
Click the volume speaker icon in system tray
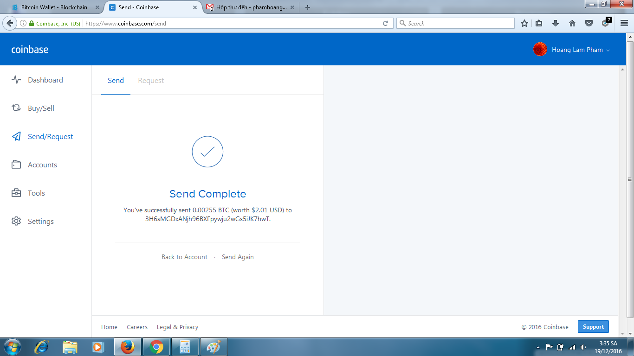(583, 347)
